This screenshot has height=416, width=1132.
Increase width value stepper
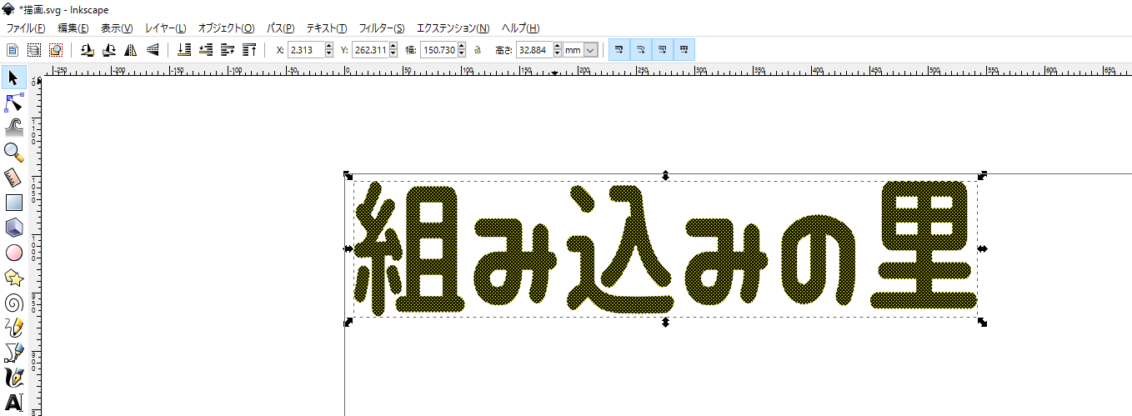[x=462, y=46]
